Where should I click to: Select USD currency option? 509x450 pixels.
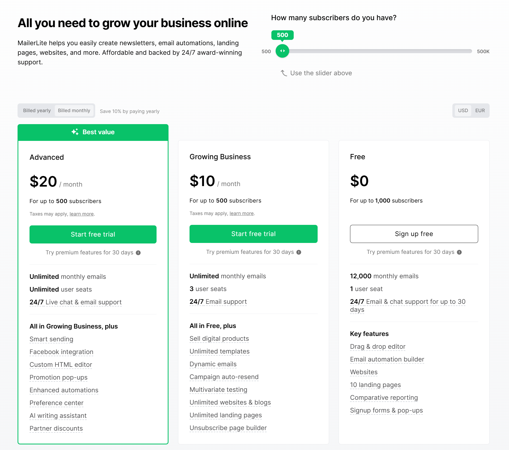pos(463,111)
